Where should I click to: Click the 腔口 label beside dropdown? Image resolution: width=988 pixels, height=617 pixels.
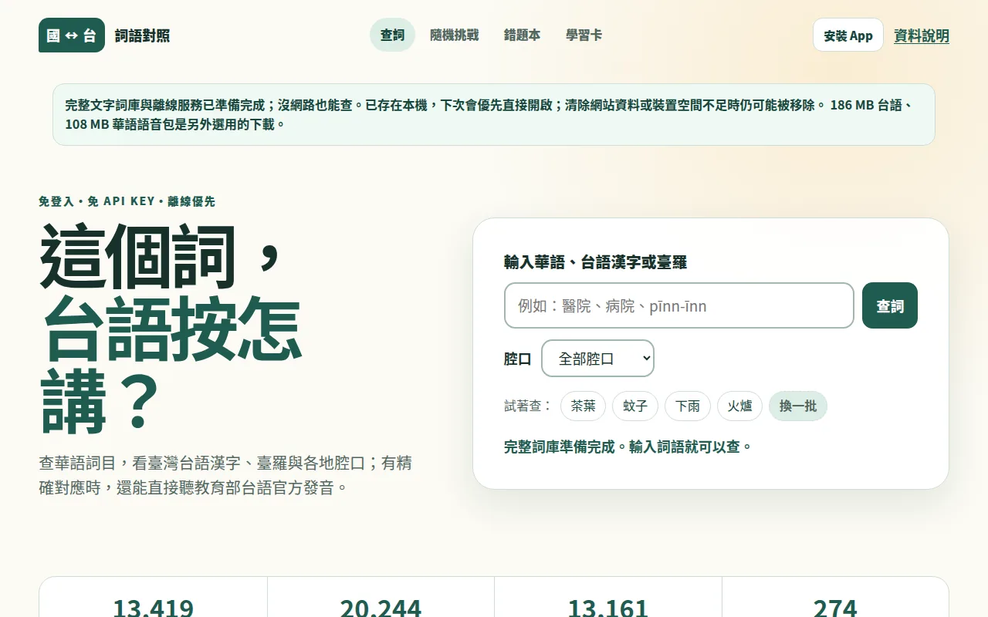[517, 359]
